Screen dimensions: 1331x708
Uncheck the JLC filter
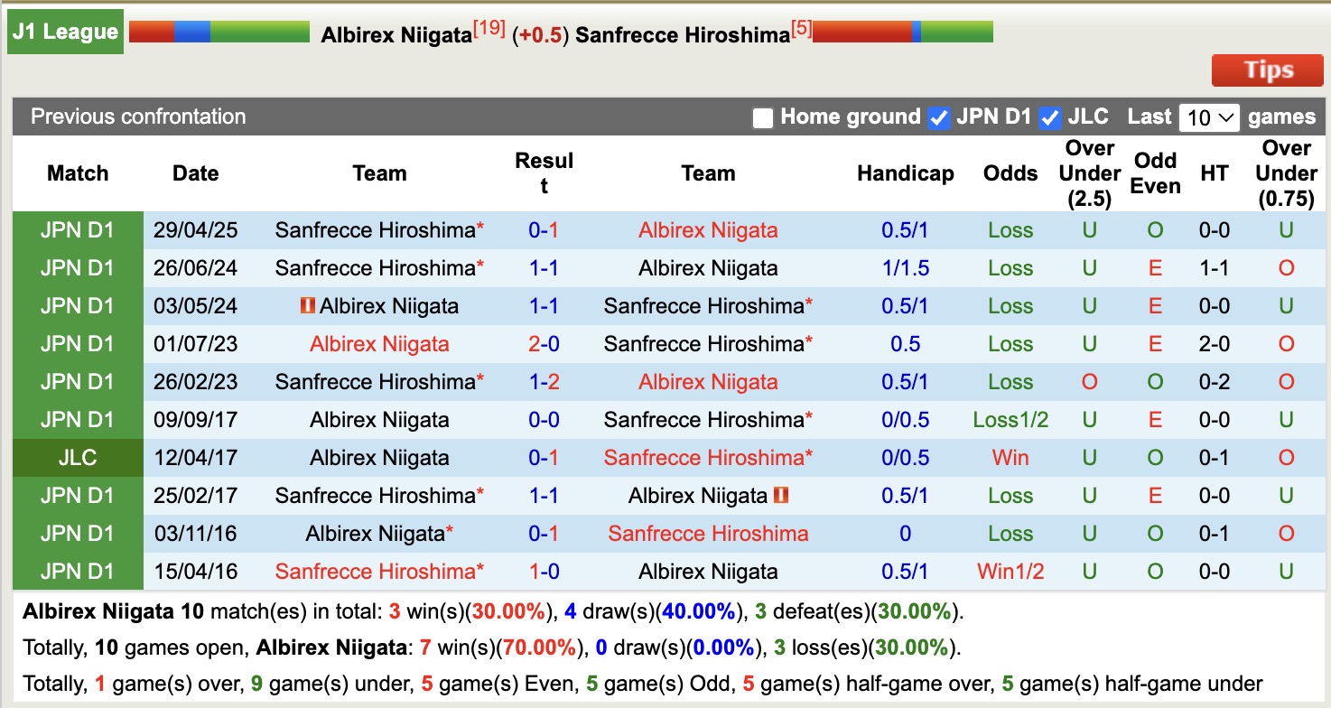coord(1051,116)
